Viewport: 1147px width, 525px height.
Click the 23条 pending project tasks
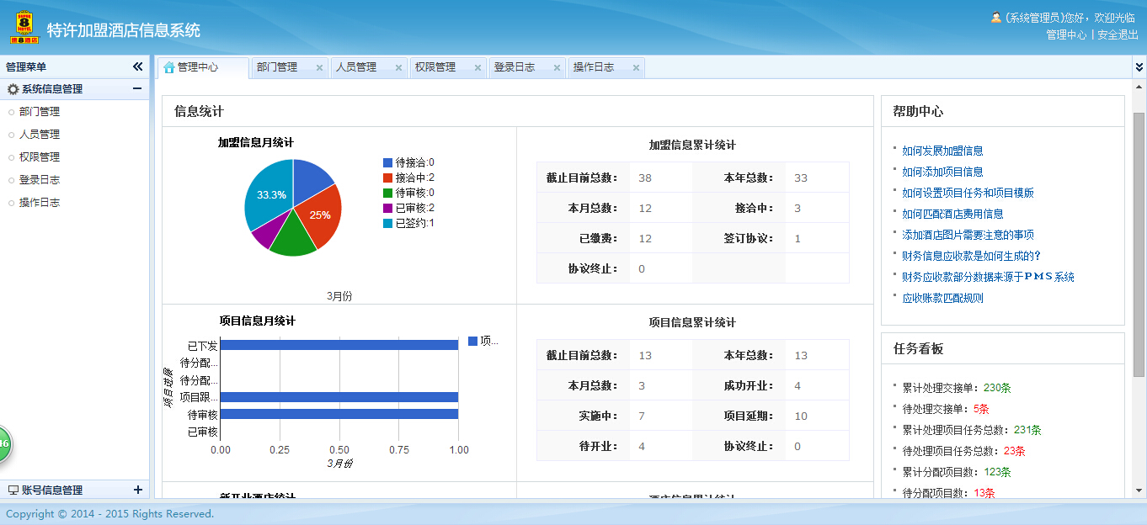pyautogui.click(x=1014, y=451)
